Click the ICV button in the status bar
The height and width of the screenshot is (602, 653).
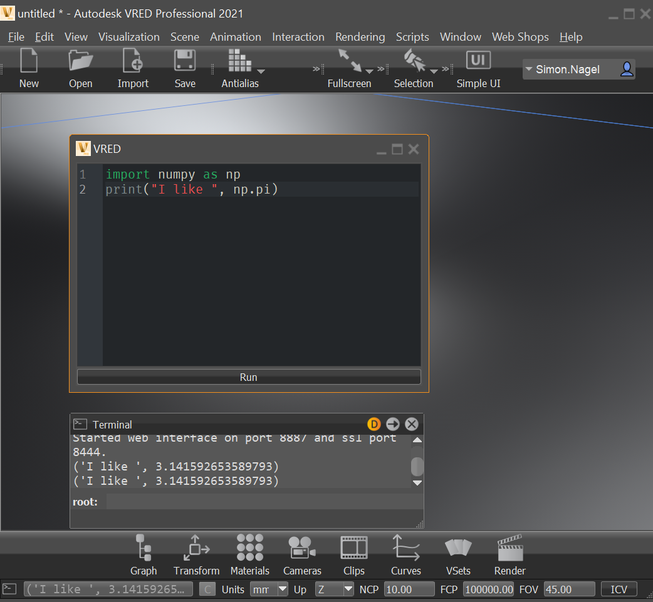619,589
